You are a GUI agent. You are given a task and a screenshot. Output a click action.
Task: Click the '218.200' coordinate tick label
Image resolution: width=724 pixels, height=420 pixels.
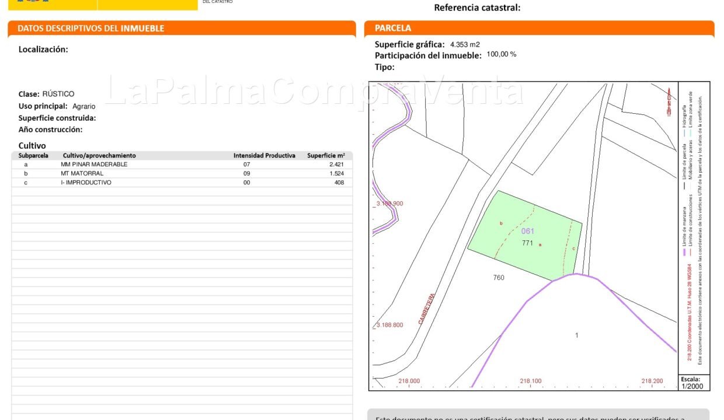[652, 381]
